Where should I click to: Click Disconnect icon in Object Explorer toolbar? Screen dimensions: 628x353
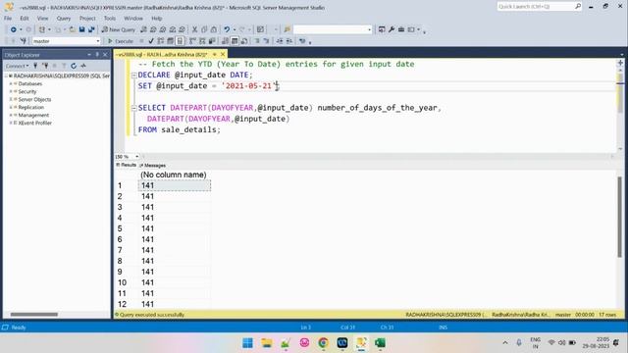(45, 66)
